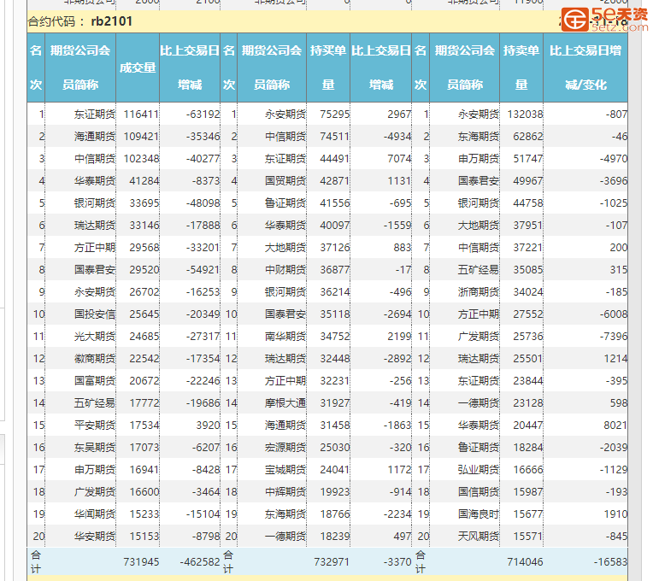Image resolution: width=653 pixels, height=581 pixels.
Task: Click 东海期货 in short ranking row 2
Action: pyautogui.click(x=478, y=137)
